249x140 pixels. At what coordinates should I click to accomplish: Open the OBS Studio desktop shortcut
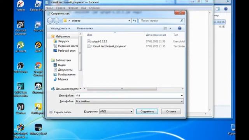tap(21, 67)
